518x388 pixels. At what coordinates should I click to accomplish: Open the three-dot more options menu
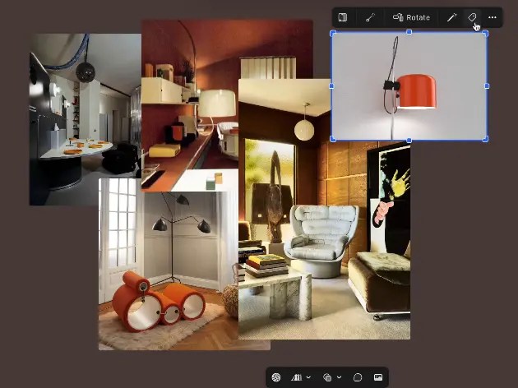(x=493, y=17)
